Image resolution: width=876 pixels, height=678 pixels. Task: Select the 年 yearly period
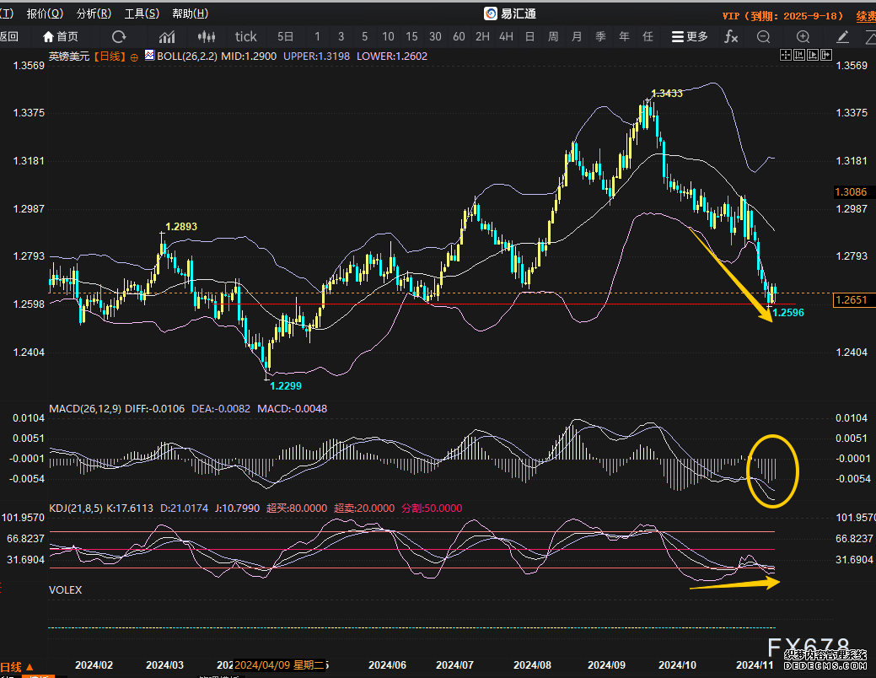[x=624, y=37]
